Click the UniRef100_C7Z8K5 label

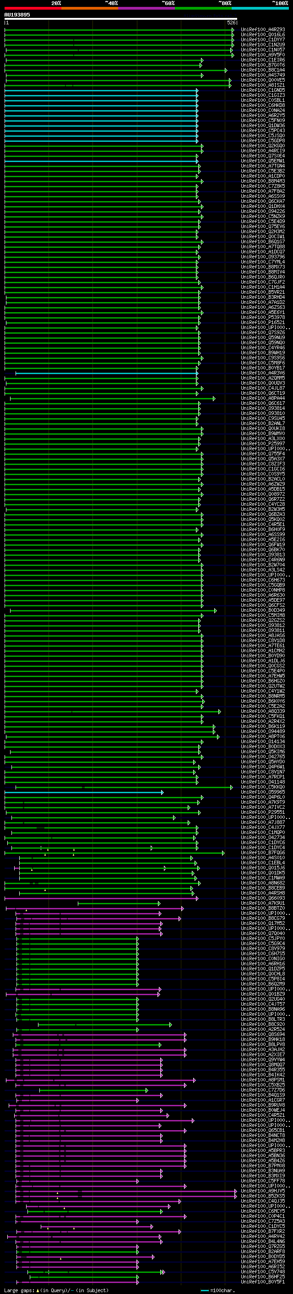[263, 186]
